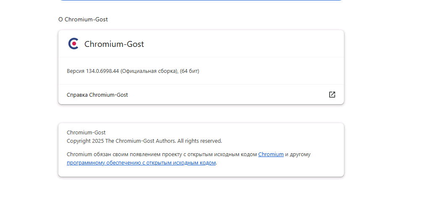Follow the blue Chromium project link
This screenshot has width=430, height=198.
(x=271, y=154)
